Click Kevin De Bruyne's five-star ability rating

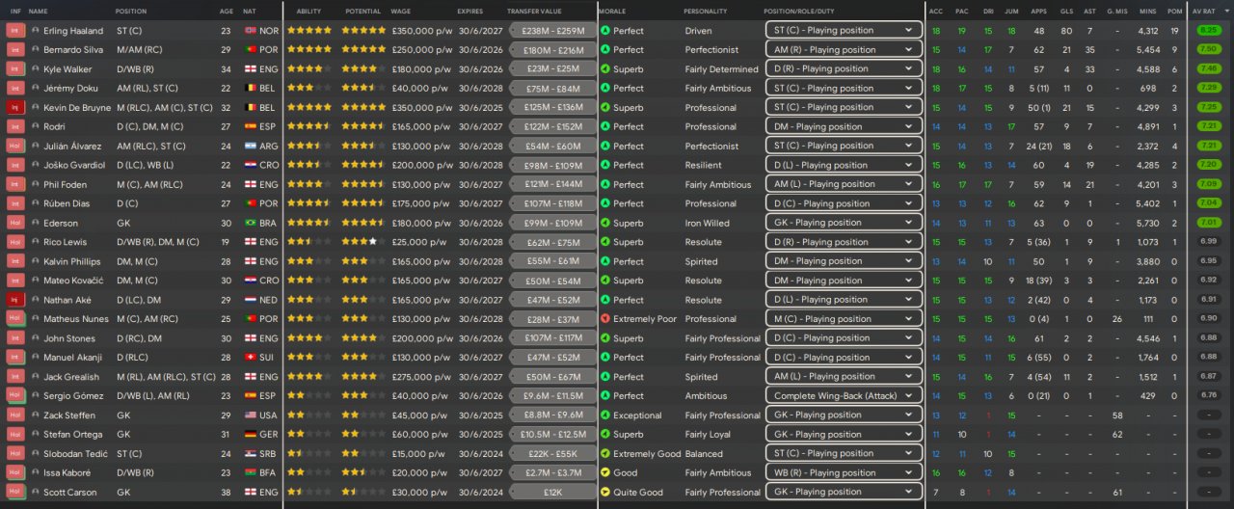[x=308, y=107]
